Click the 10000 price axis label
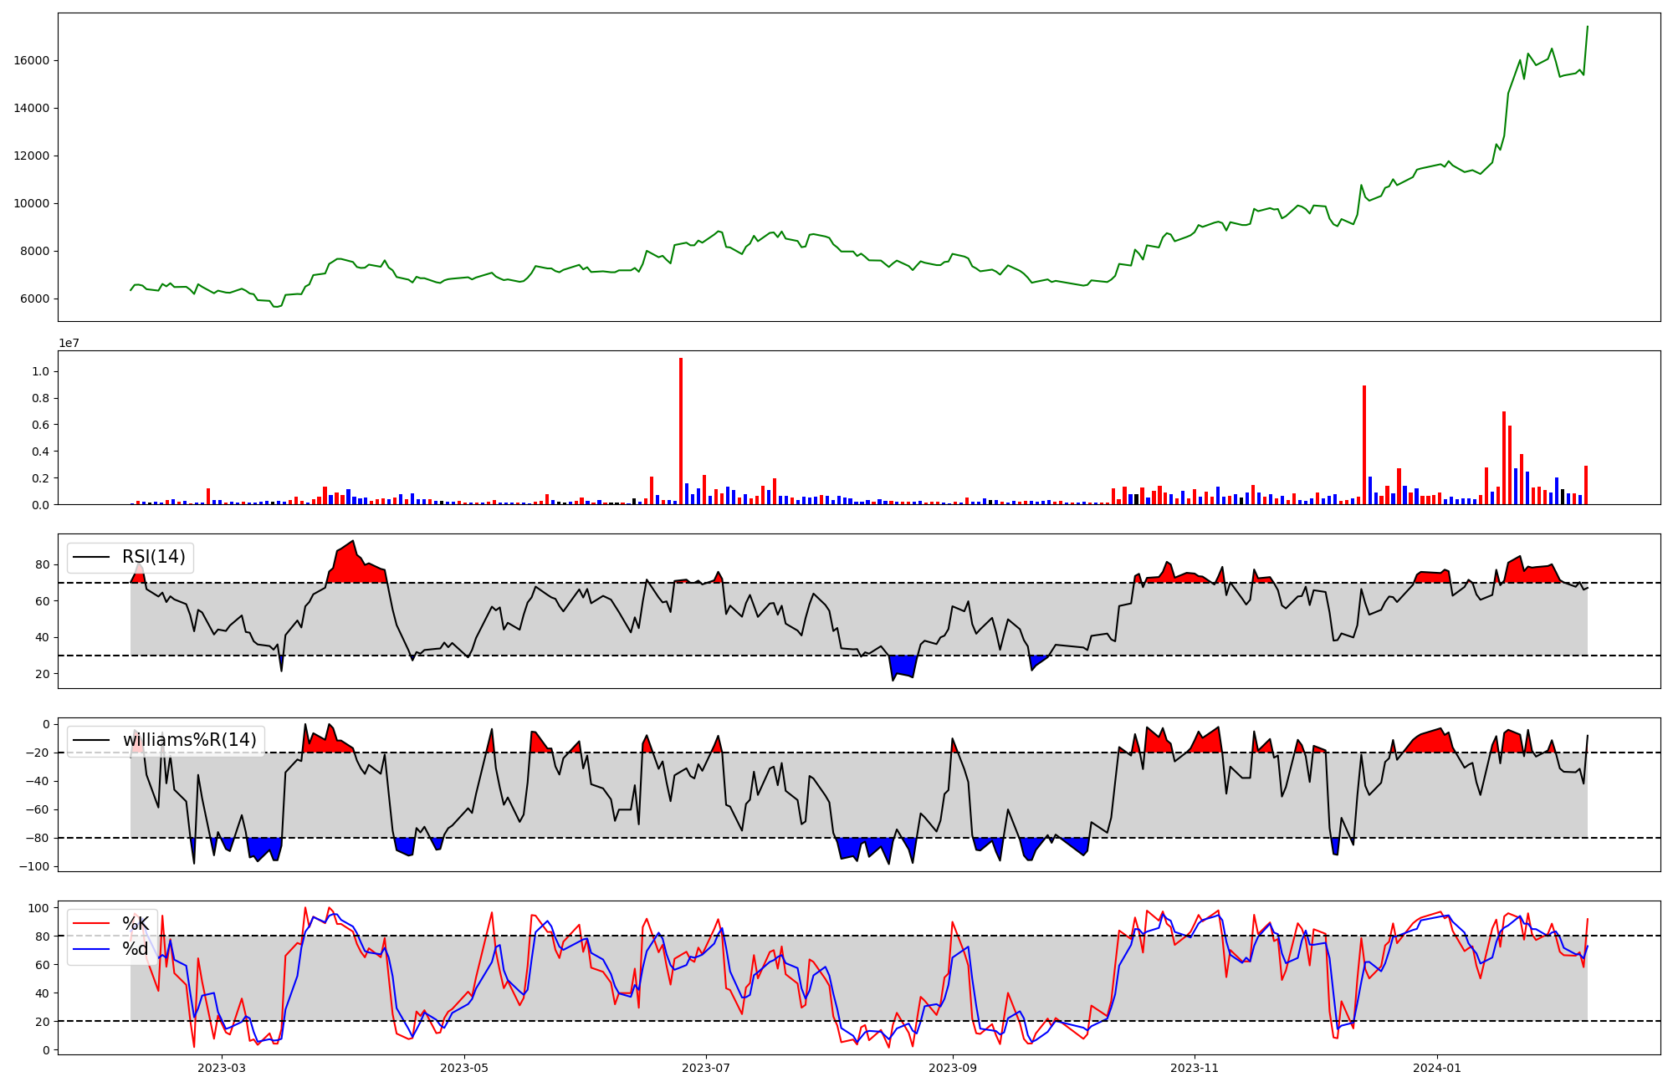 click(32, 203)
